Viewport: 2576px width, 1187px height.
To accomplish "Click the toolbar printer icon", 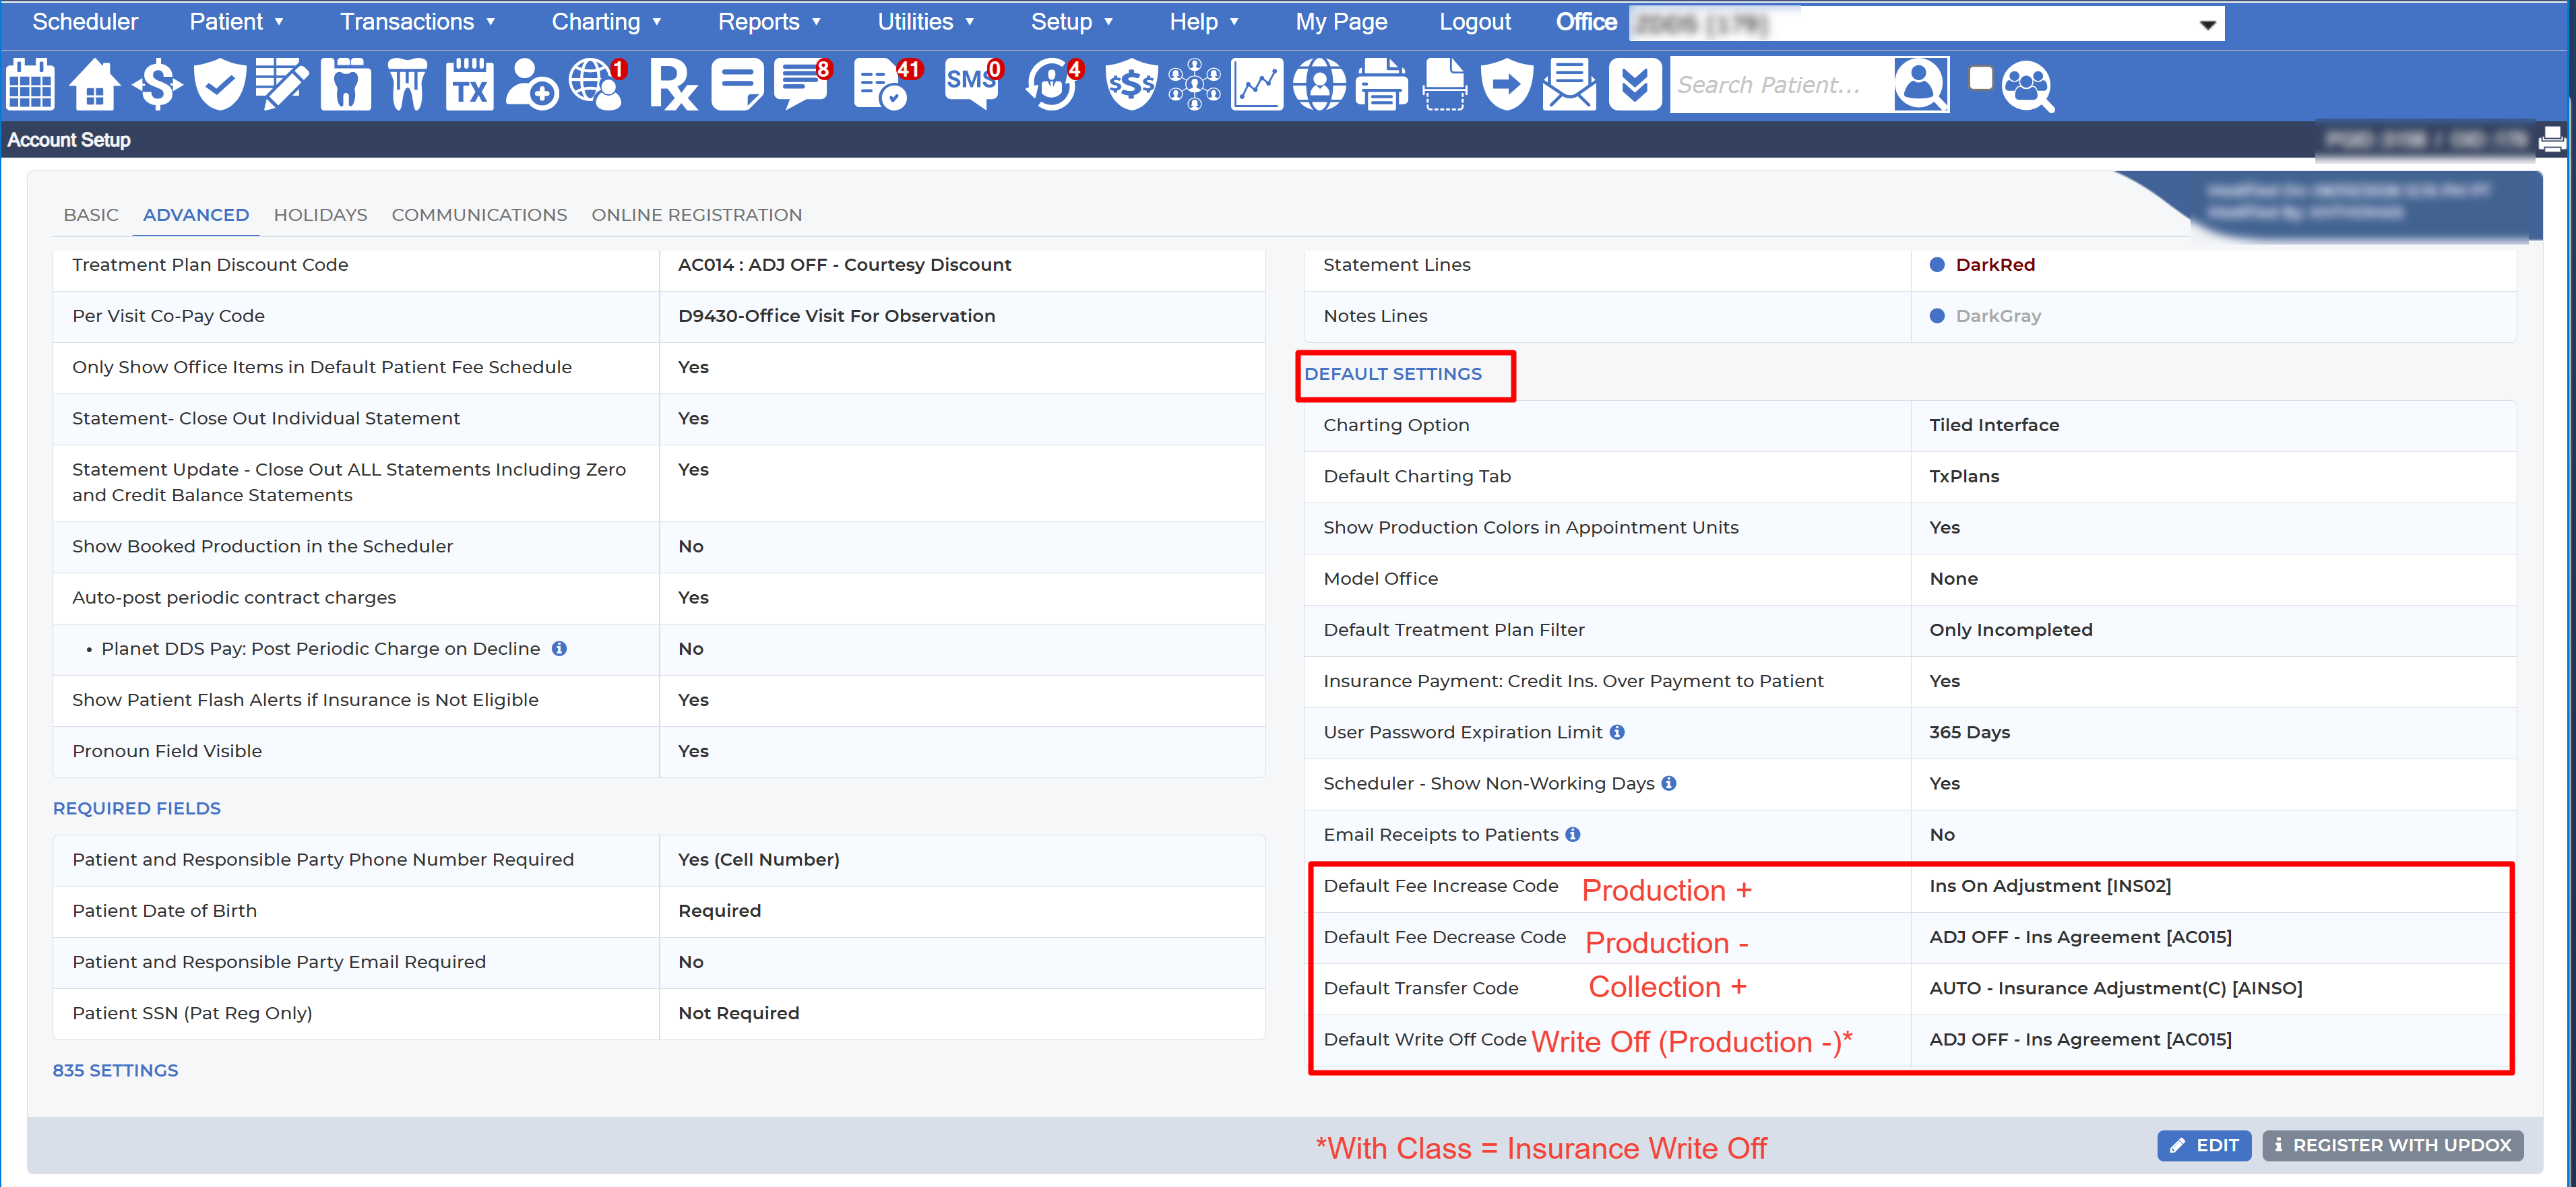I will tap(1381, 85).
